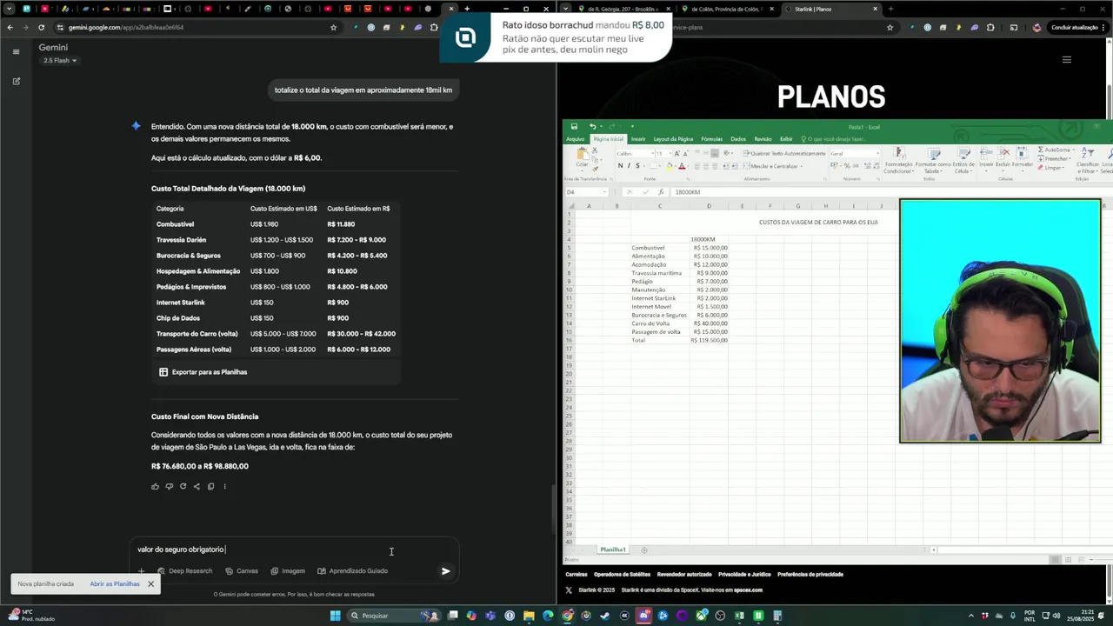The width and height of the screenshot is (1113, 626).
Task: Bookmark the Gemini page with star
Action: pyautogui.click(x=333, y=27)
